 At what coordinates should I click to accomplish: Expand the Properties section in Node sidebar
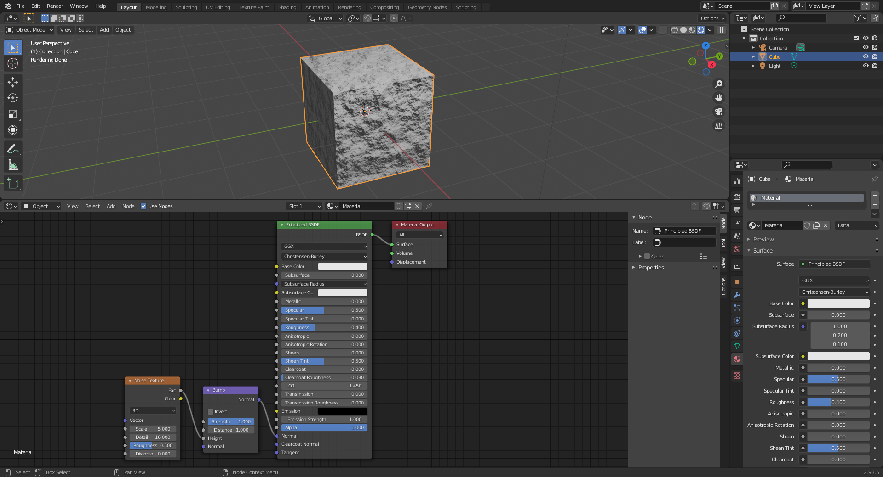click(x=651, y=268)
